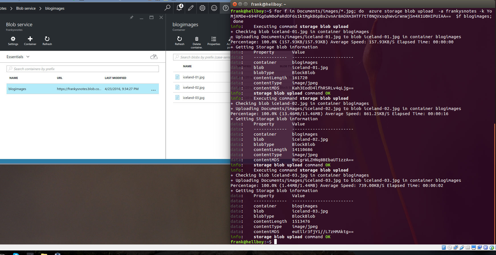Click contentLength value 1513476 in terminal
496x255 pixels.
pyautogui.click(x=301, y=221)
